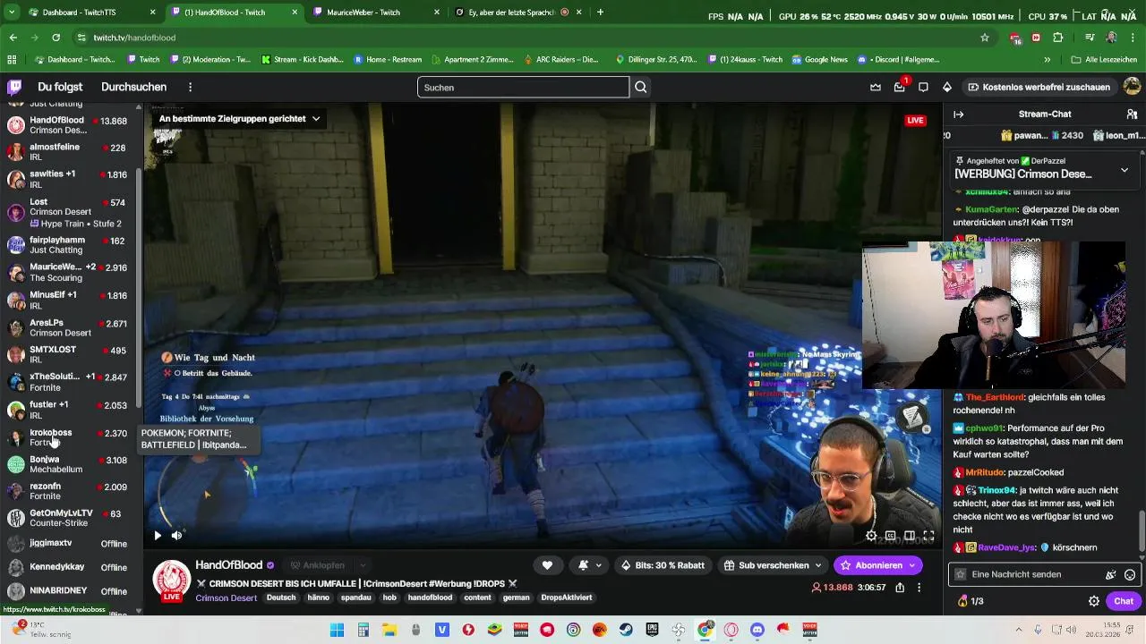Open the whispers speech bubble icon
1146x644 pixels.
[x=923, y=87]
